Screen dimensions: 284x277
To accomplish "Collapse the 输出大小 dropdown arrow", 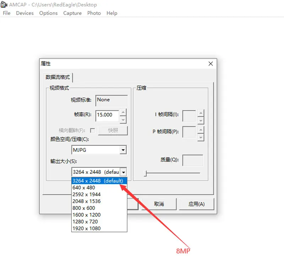I will point(123,172).
